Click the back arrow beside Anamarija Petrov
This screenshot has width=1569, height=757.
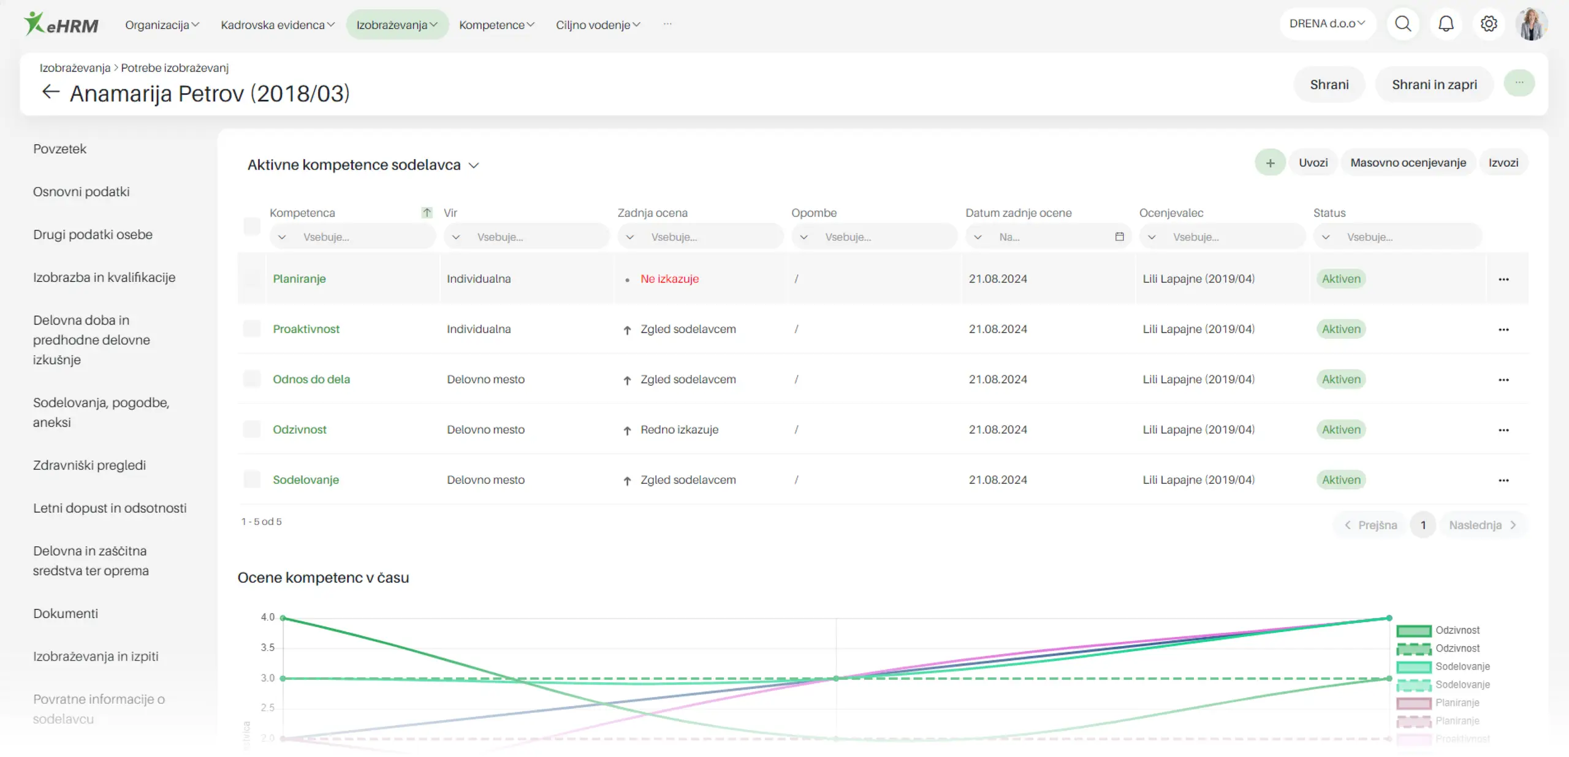pyautogui.click(x=50, y=92)
